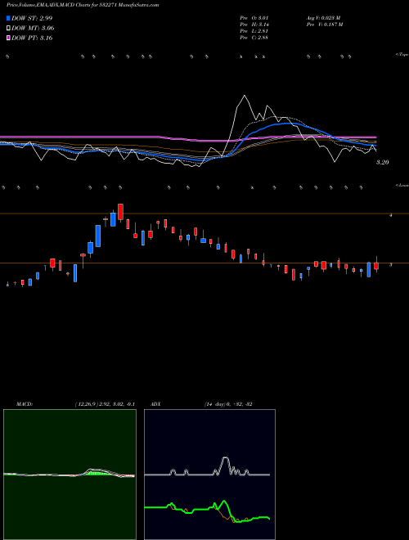Click the MACD (12,26,9) parameter values
The image size is (409, 540).
(x=105, y=404)
